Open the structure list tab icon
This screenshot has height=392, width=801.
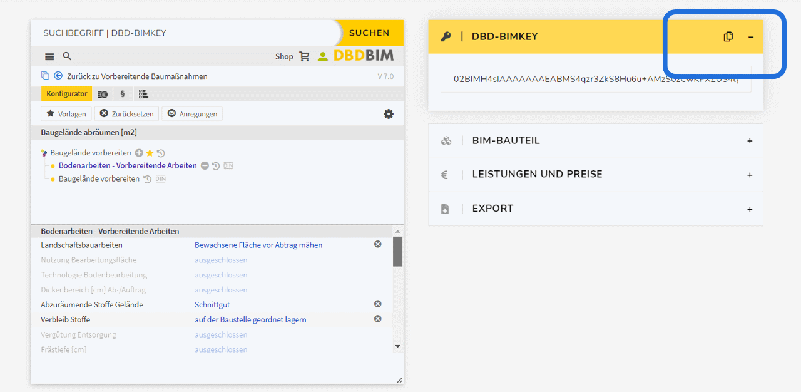[143, 94]
